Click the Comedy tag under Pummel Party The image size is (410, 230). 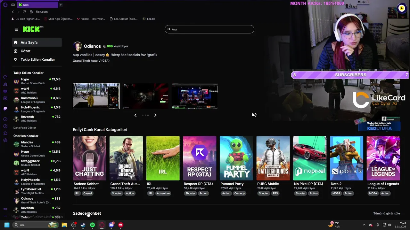click(x=239, y=193)
